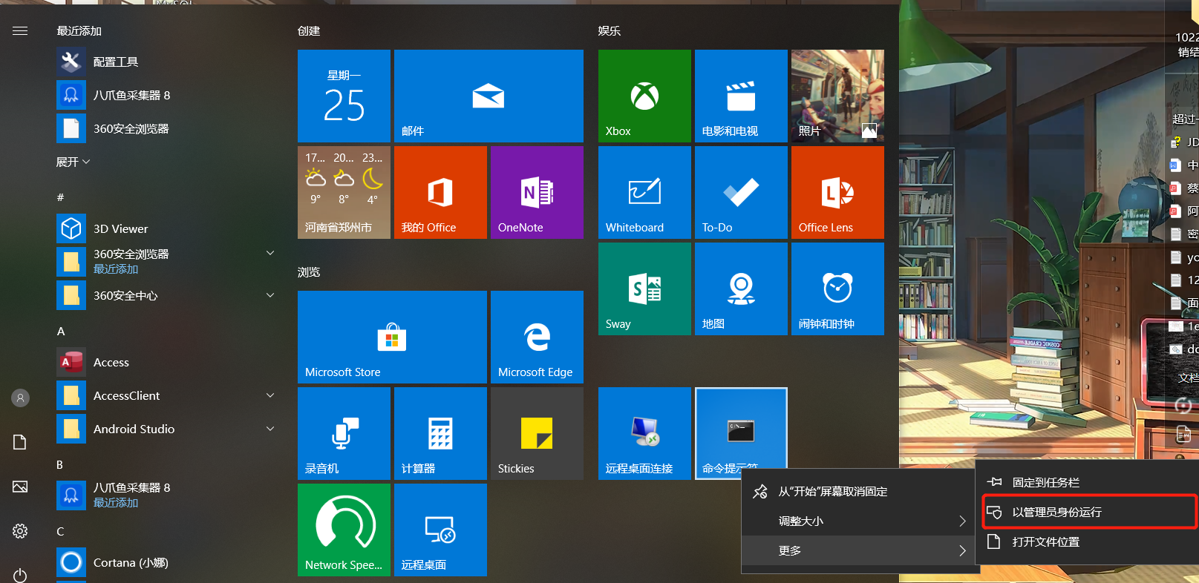Launch the Whiteboard tile

(644, 192)
